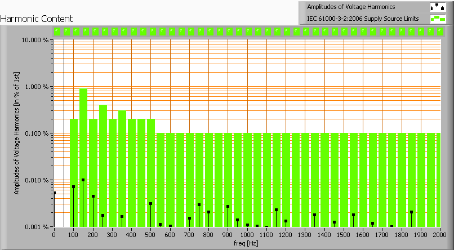Click the data point at 0 Hz

click(x=55, y=193)
